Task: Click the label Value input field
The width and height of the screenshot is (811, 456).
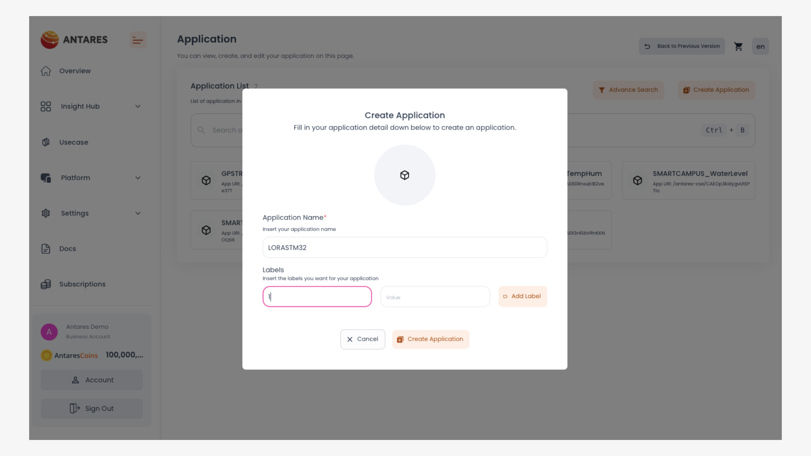Action: (x=435, y=297)
